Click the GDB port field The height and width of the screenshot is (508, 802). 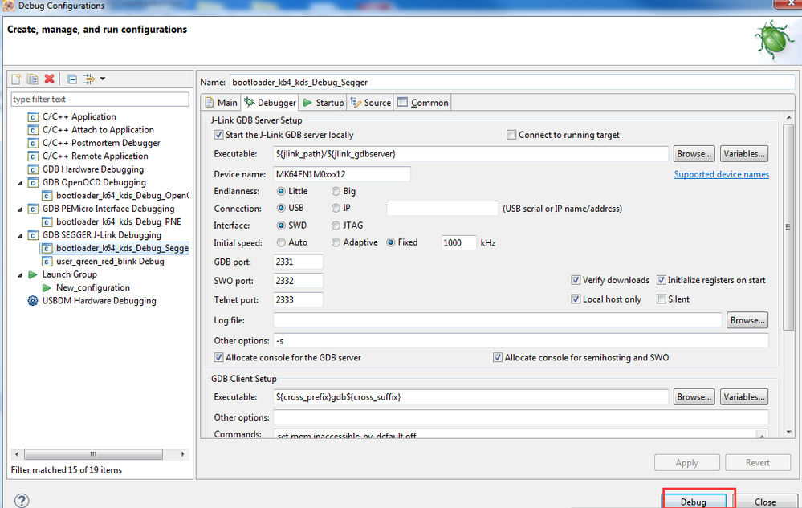298,262
